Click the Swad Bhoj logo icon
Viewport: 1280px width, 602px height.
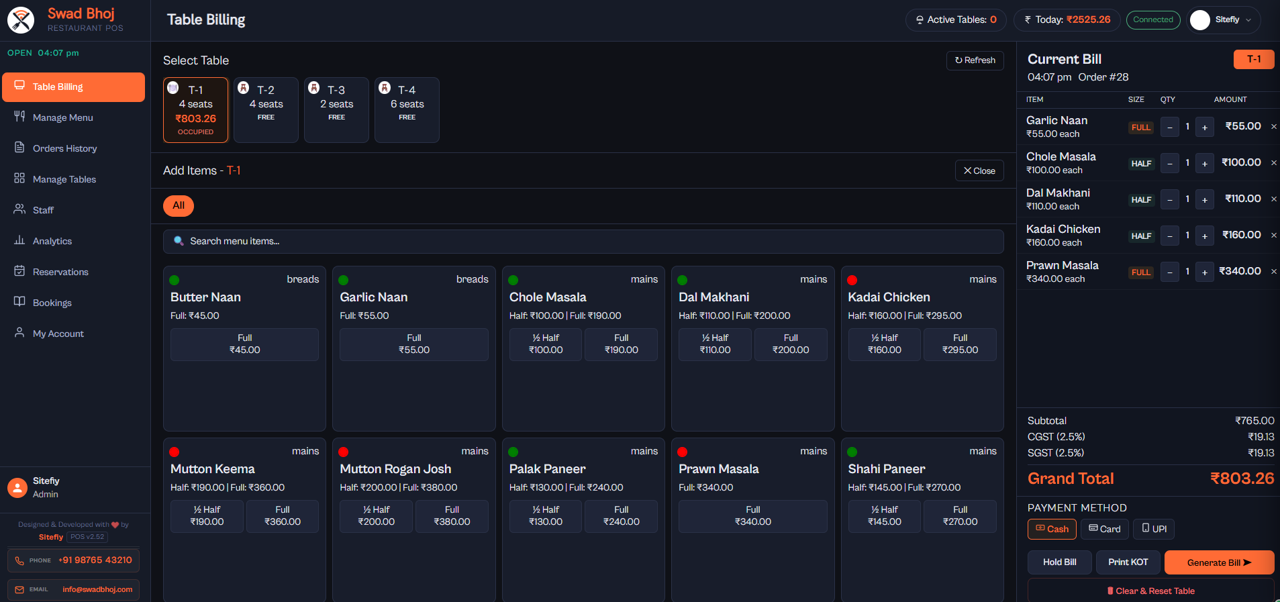click(21, 20)
